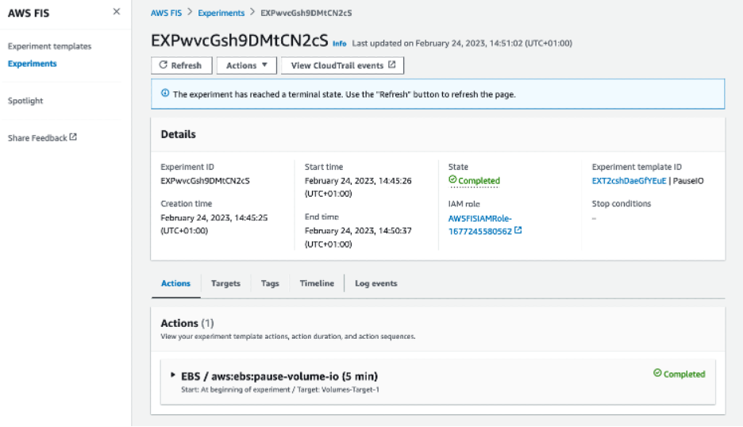The image size is (743, 427).
Task: Open the Share Feedback link
Action: pos(42,138)
